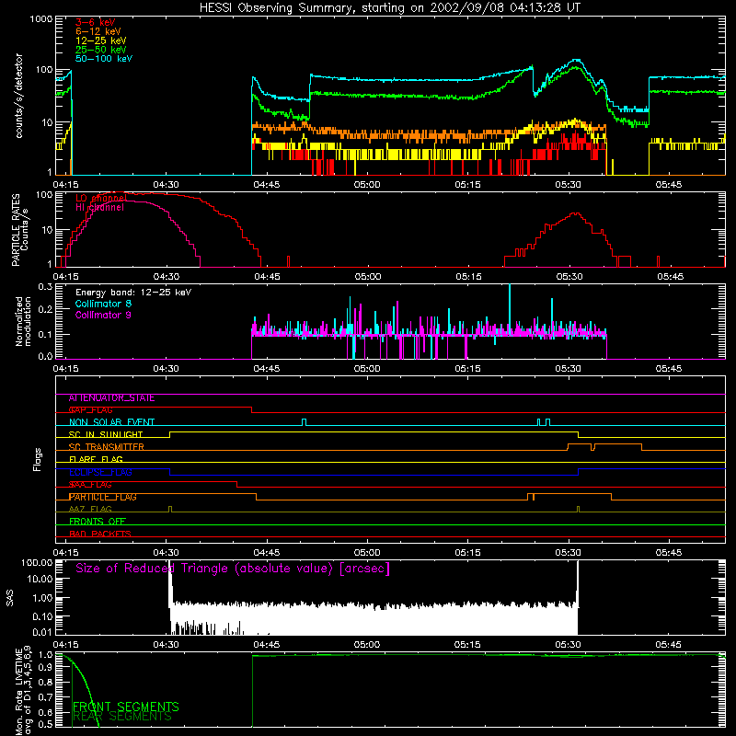Select the Collimator 8 legend entry
Screen dimensions: 736x736
tap(103, 304)
